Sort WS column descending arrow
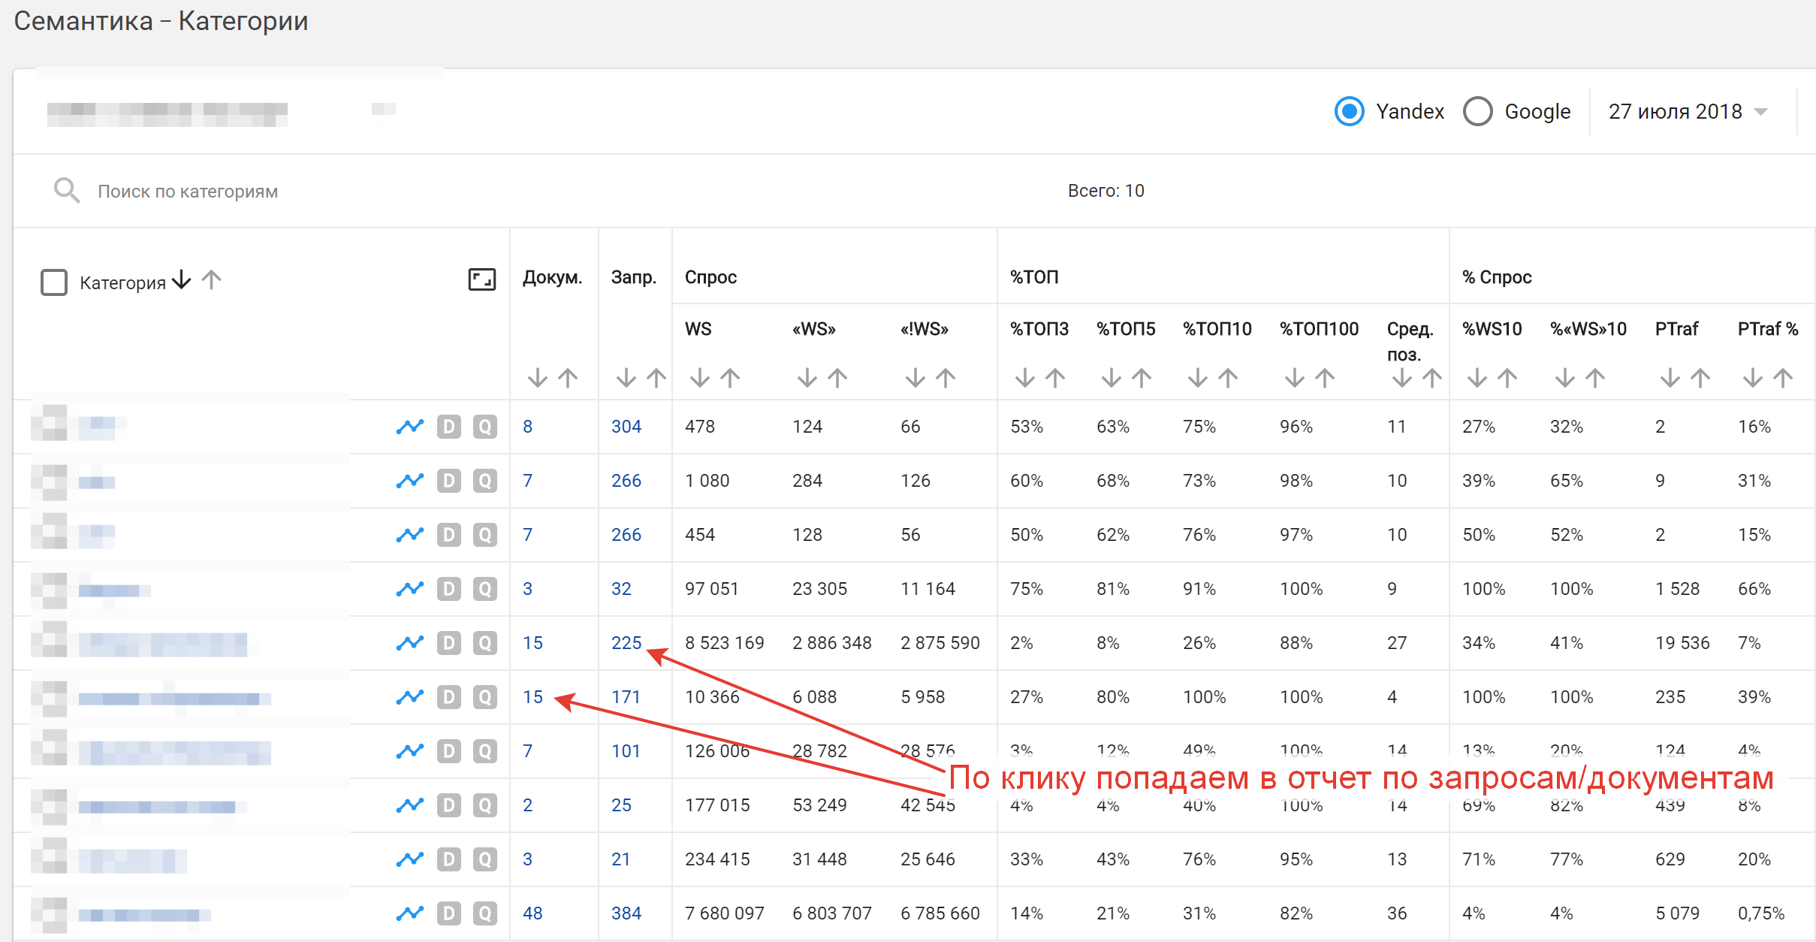 tap(699, 377)
